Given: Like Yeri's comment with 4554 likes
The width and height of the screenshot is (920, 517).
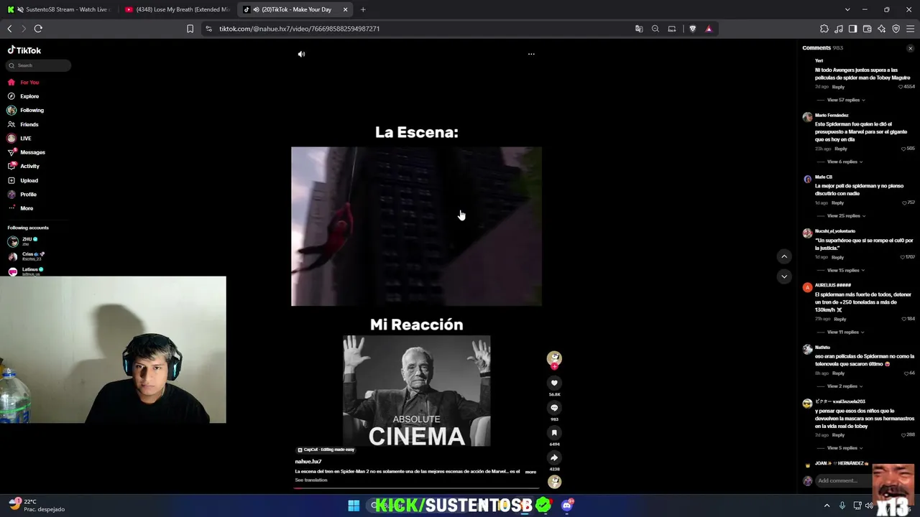Looking at the screenshot, I should pyautogui.click(x=901, y=87).
